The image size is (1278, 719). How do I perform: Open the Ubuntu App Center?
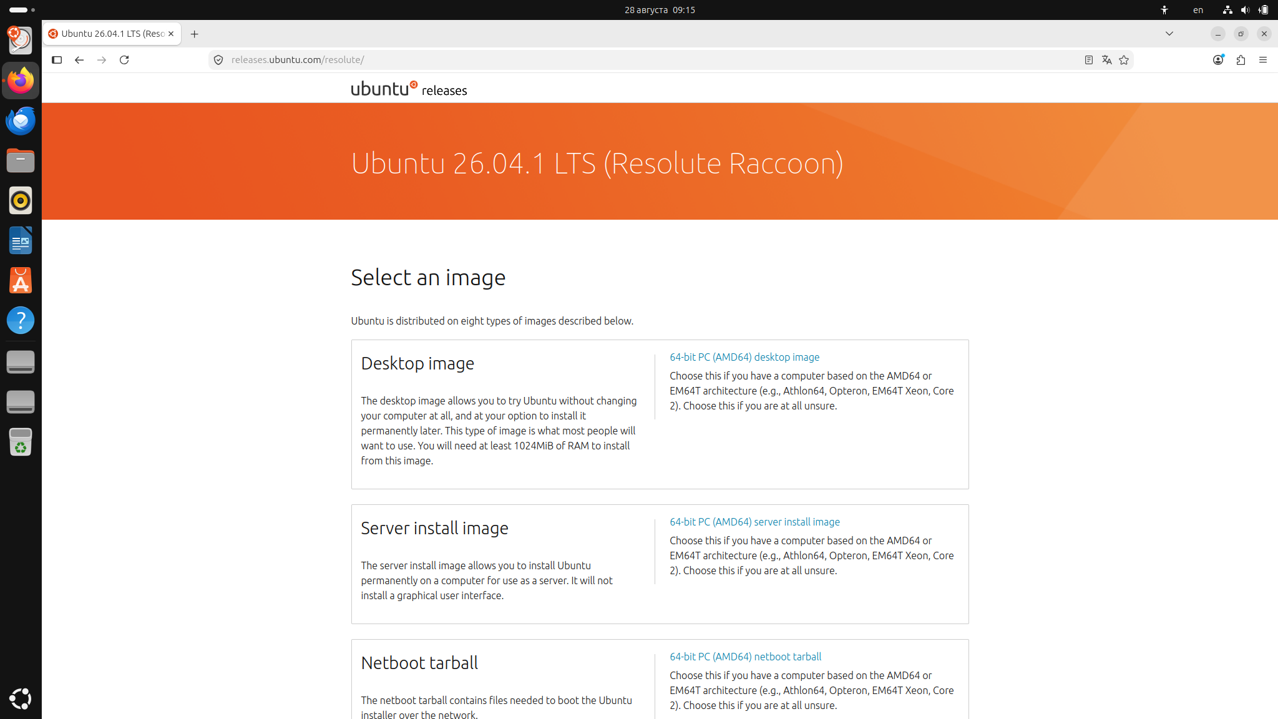click(x=21, y=281)
